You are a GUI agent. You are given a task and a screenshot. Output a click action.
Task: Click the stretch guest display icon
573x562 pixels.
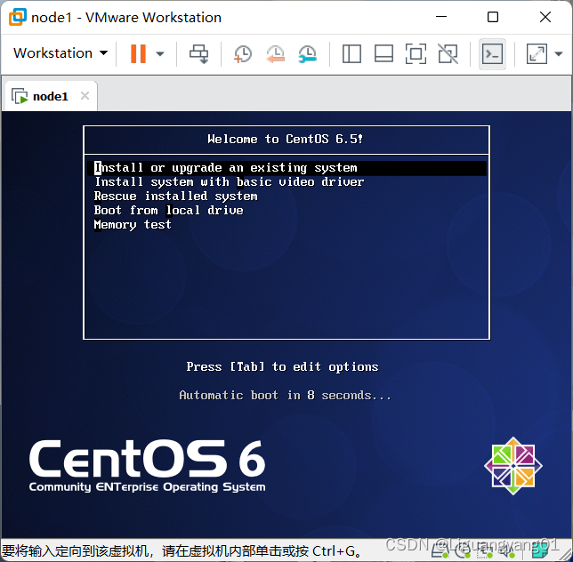click(537, 53)
